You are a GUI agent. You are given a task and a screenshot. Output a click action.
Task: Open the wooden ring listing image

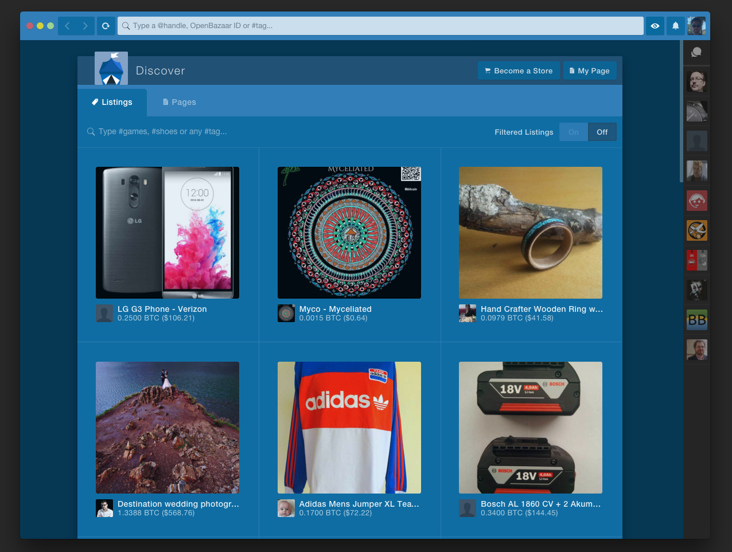(x=531, y=233)
